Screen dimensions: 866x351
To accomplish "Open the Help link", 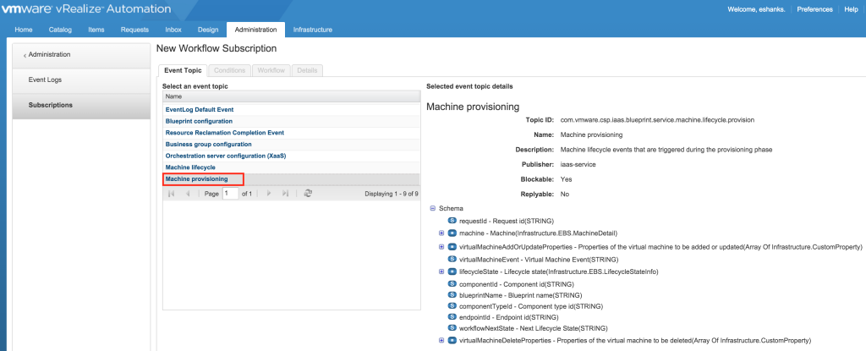I will 851,9.
